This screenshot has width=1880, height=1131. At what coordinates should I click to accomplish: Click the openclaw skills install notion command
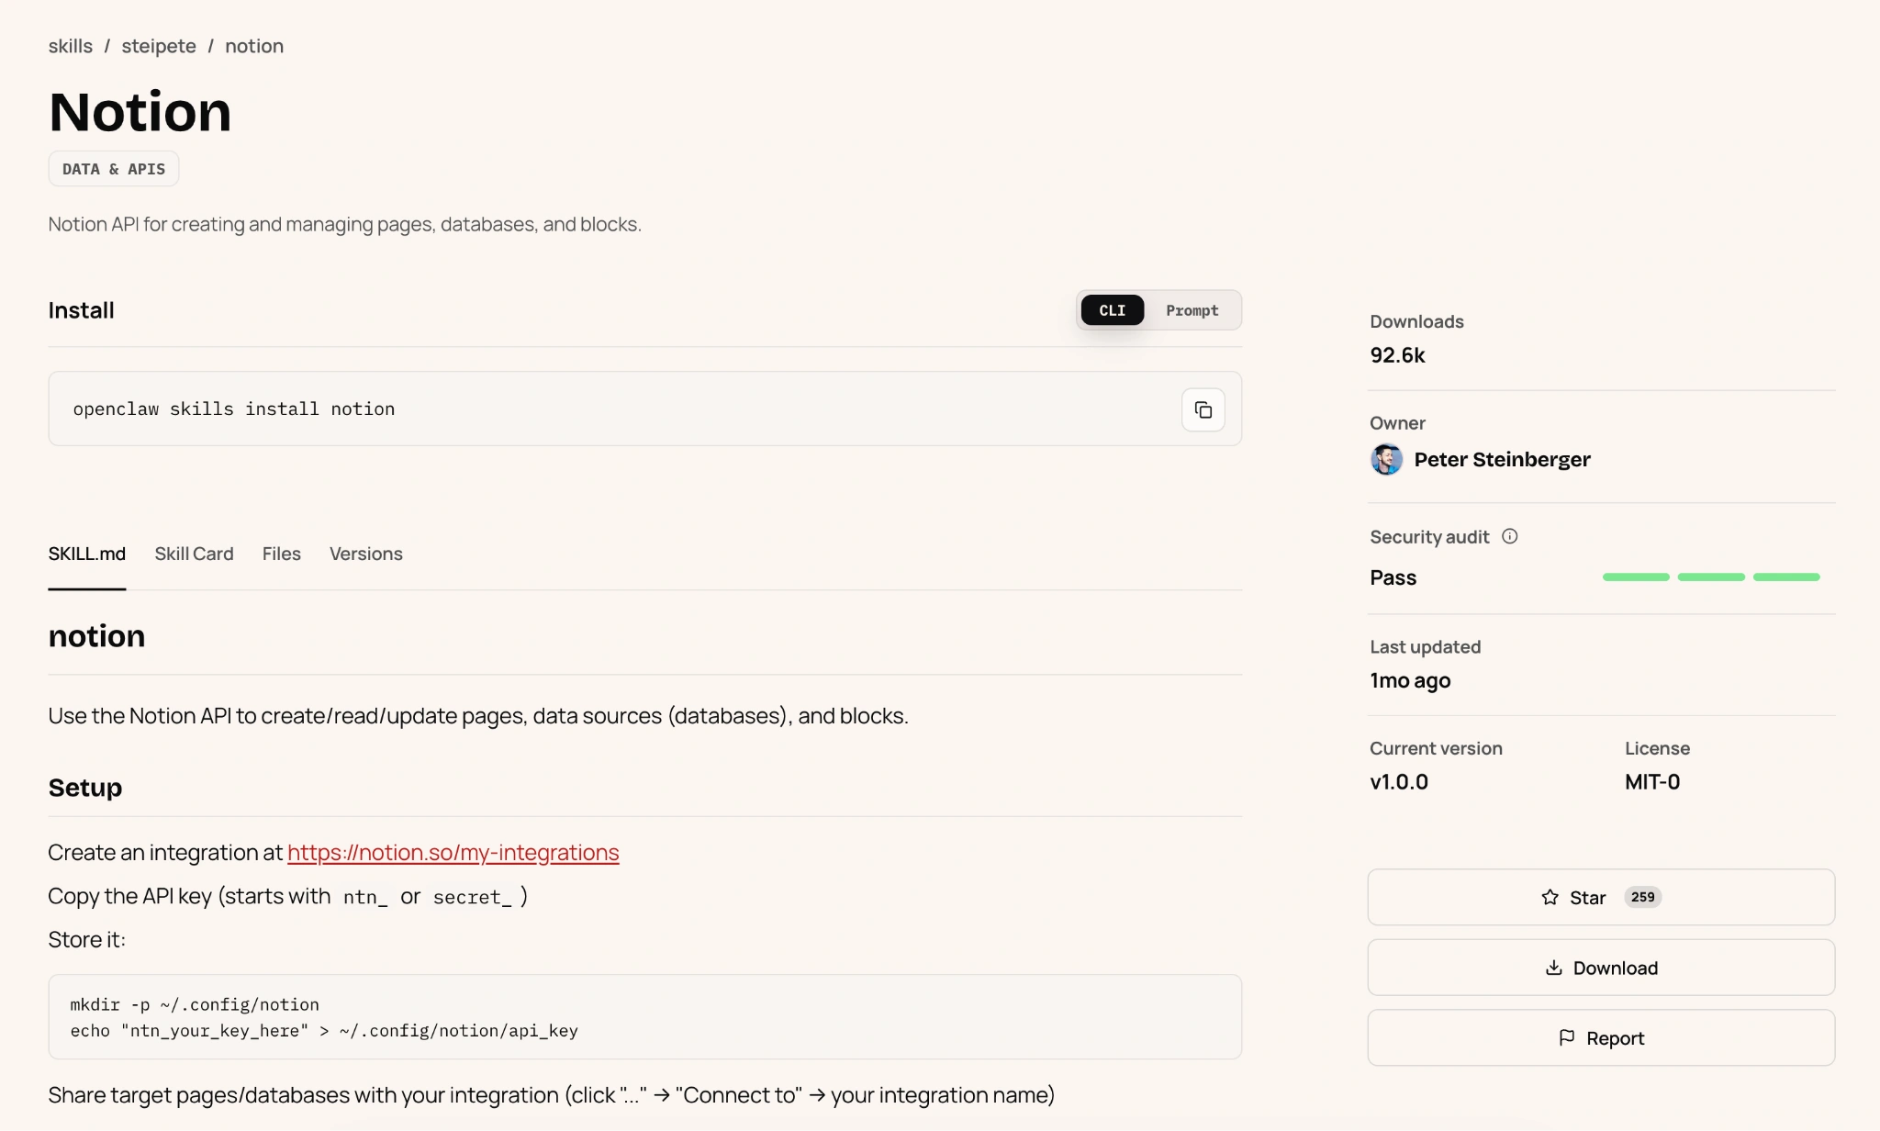(234, 409)
